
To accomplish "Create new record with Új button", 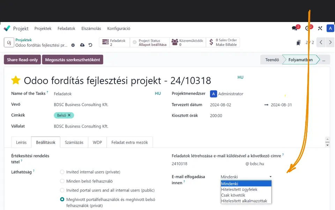I will click(x=9, y=42).
